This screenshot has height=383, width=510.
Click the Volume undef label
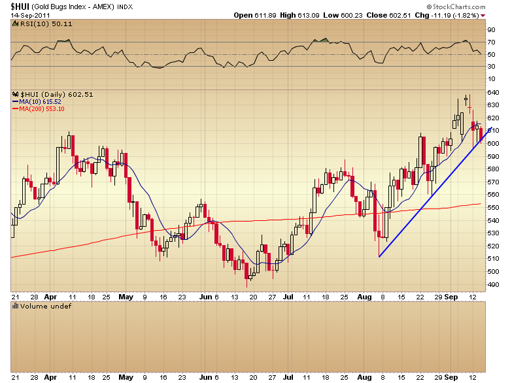point(46,307)
